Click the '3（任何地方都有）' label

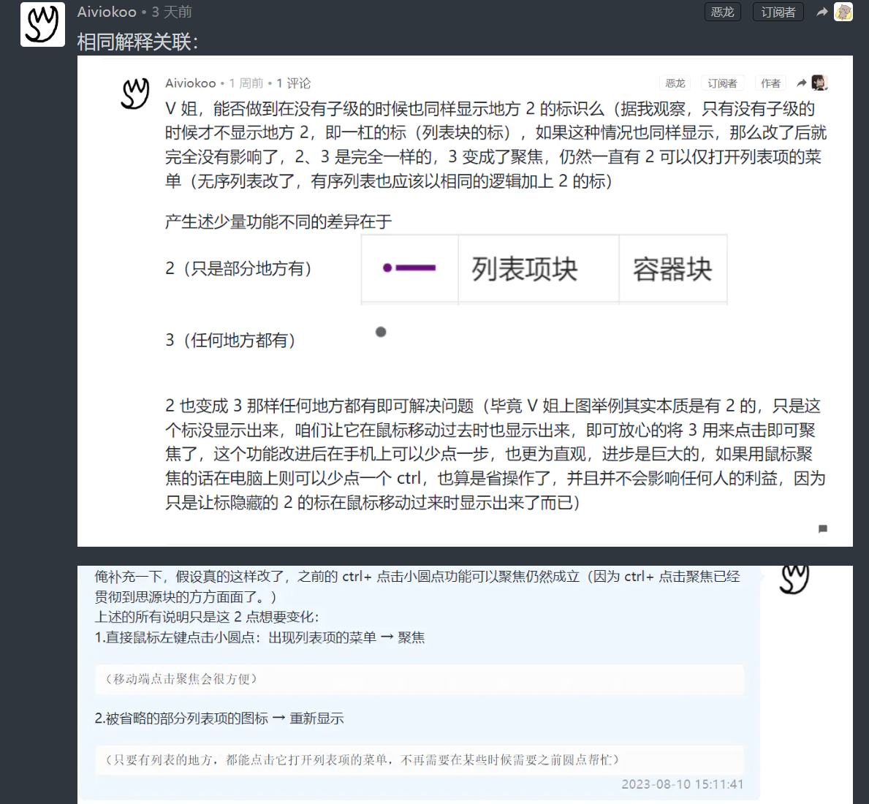pyautogui.click(x=230, y=340)
